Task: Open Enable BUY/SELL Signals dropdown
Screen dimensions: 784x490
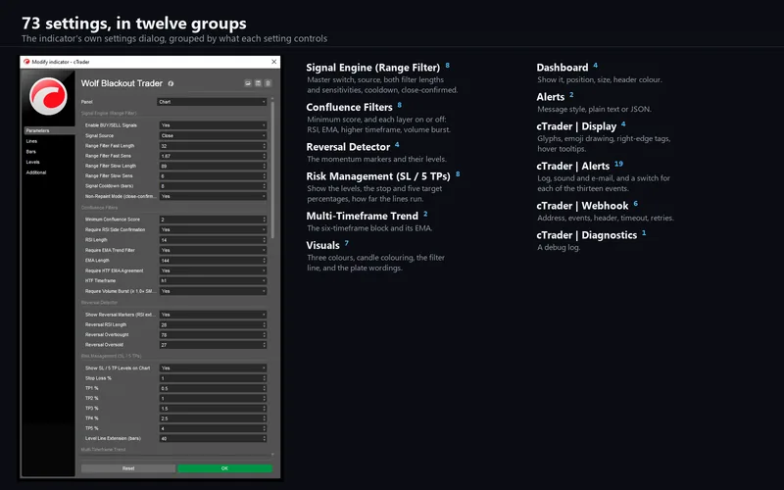Action: 213,125
